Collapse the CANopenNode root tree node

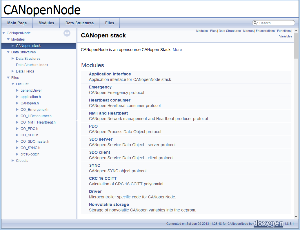4,33
